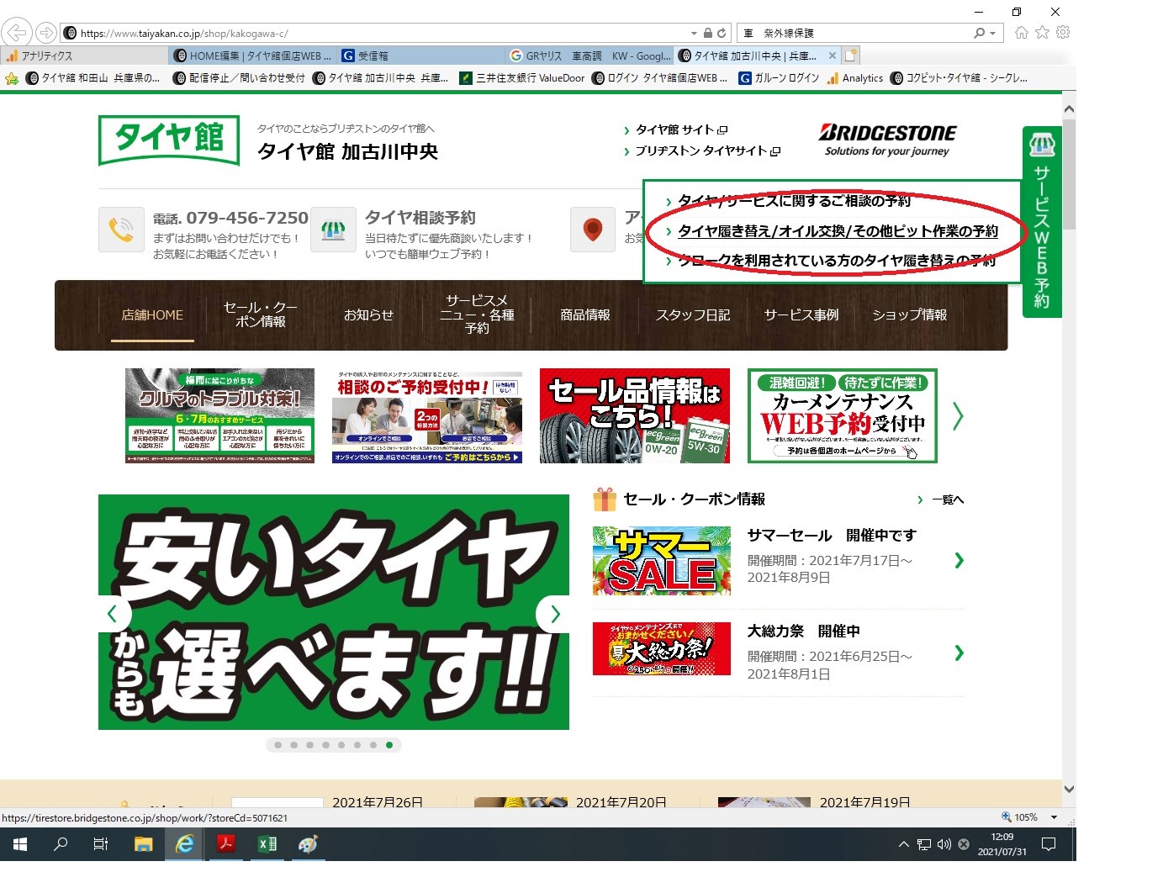Click the refresh icon in the address bar
Viewport: 1163px width, 872px height.
[722, 33]
